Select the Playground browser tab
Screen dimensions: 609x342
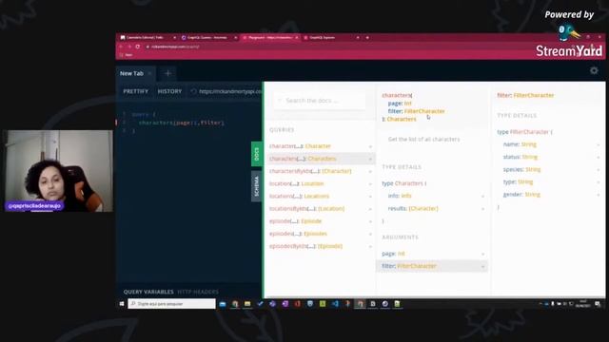pyautogui.click(x=270, y=38)
